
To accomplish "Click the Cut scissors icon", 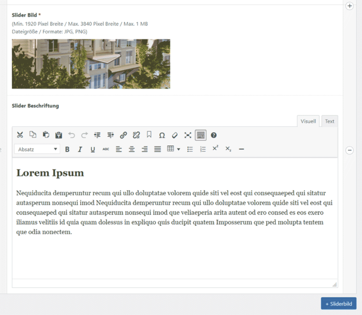I will tap(20, 135).
